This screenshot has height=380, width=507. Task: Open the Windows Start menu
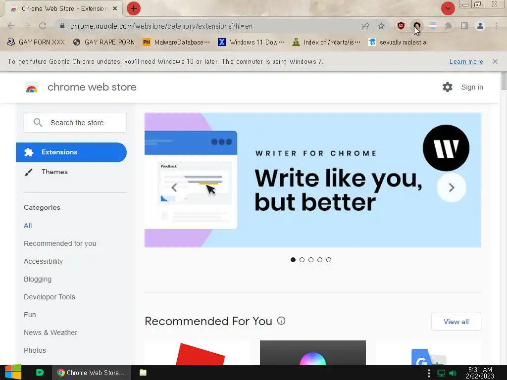pyautogui.click(x=13, y=373)
